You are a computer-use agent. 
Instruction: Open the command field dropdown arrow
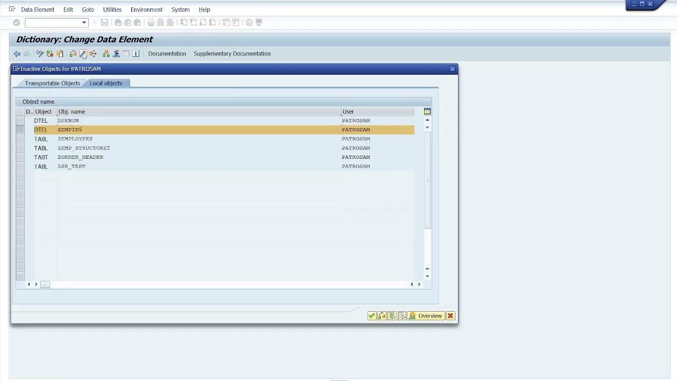click(84, 22)
